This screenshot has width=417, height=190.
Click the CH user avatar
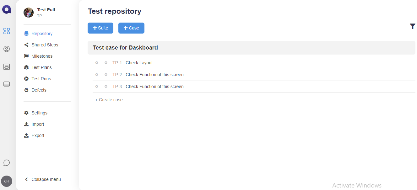(7, 181)
